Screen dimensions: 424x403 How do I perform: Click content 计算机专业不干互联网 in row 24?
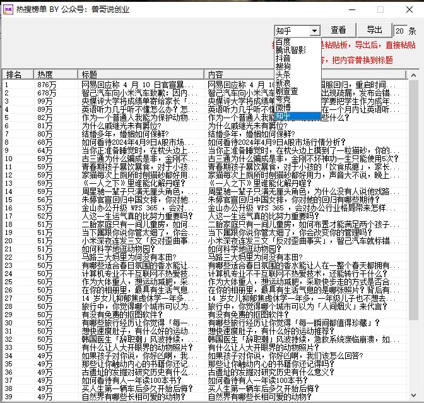coord(297,274)
